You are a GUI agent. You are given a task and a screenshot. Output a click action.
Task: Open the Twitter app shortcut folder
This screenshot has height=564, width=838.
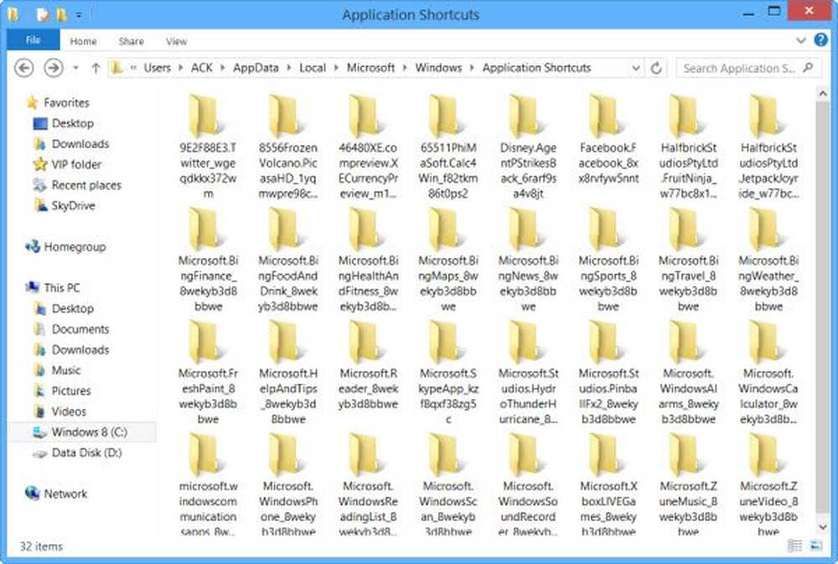point(208,147)
